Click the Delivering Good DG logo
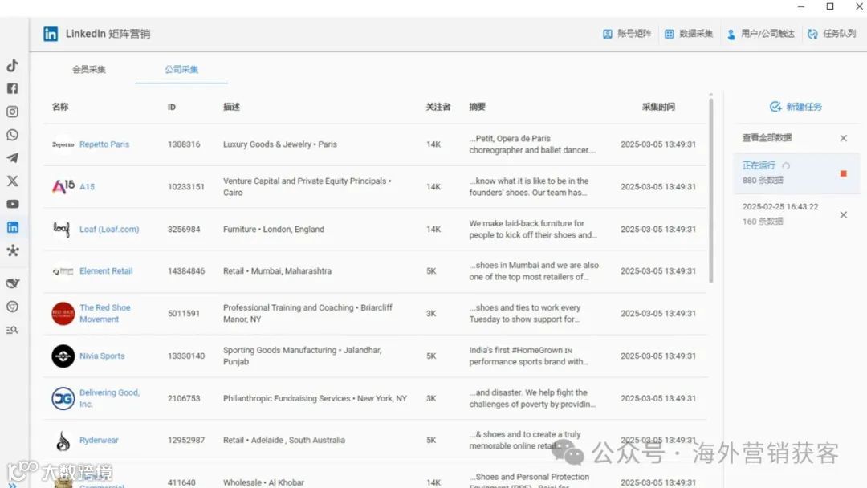 point(63,398)
